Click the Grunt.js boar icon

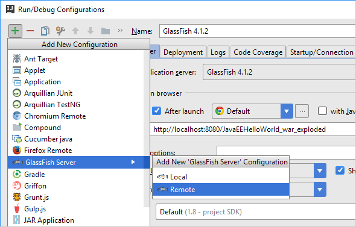click(x=17, y=197)
